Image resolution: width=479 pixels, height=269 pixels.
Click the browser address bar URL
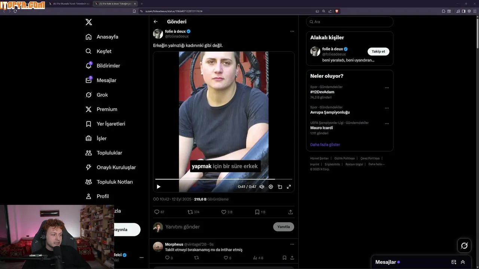click(x=174, y=11)
